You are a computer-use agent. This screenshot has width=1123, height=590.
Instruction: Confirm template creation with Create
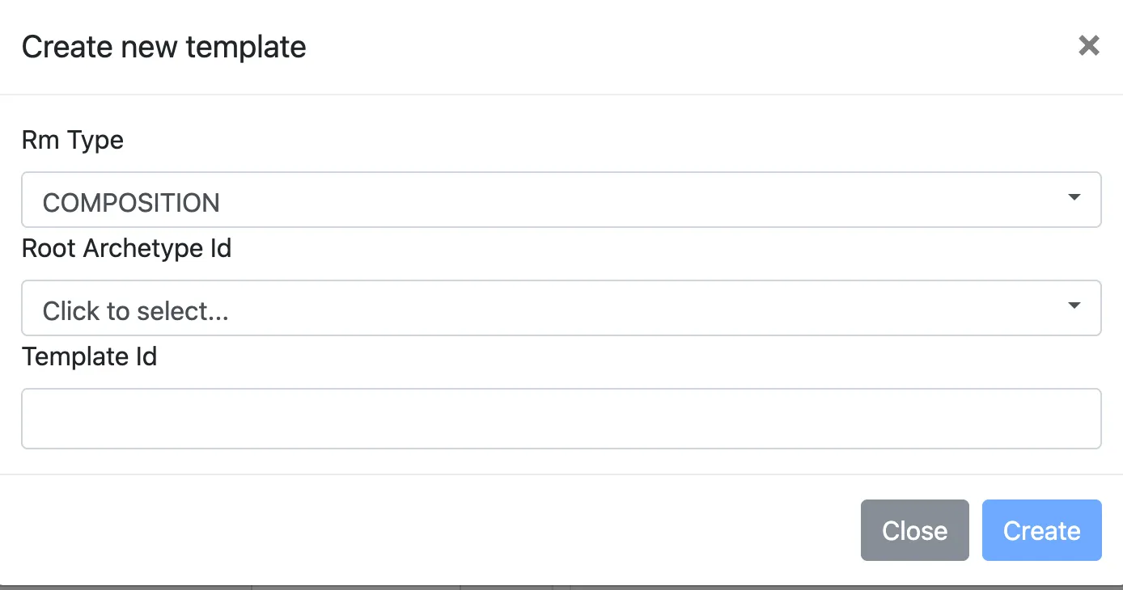1041,530
